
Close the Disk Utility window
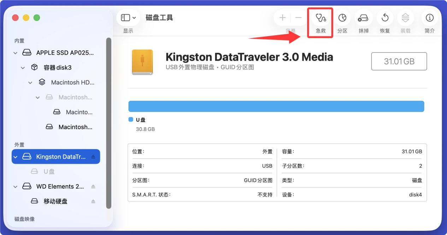coord(15,18)
